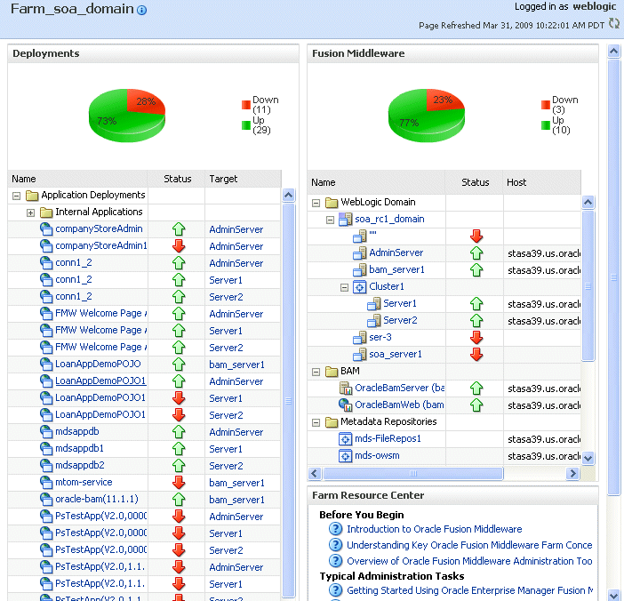Open the companyStoreAdmin1 deployment link
Viewport: 624px width, 601px height.
[101, 245]
